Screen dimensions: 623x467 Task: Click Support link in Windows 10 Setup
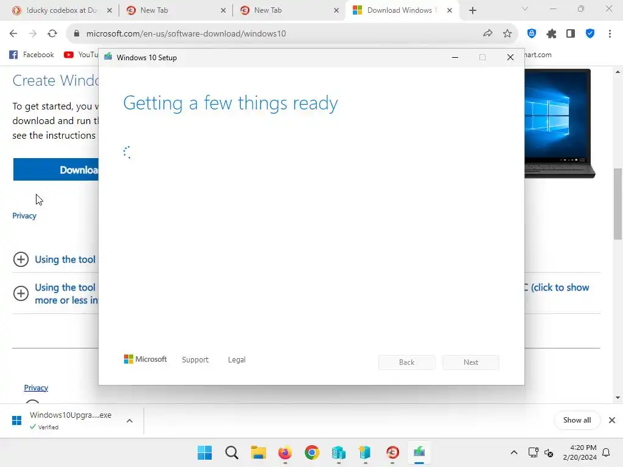tap(195, 360)
